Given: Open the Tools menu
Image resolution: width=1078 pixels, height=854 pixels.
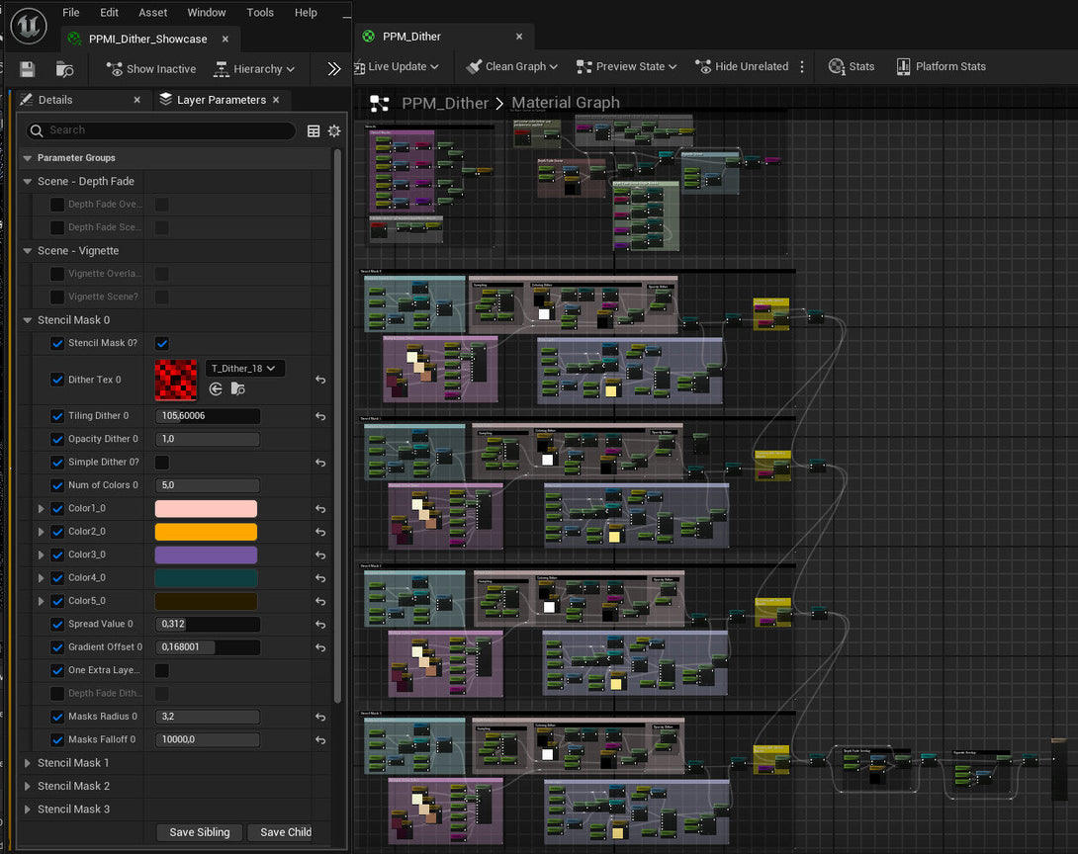Looking at the screenshot, I should (x=260, y=13).
